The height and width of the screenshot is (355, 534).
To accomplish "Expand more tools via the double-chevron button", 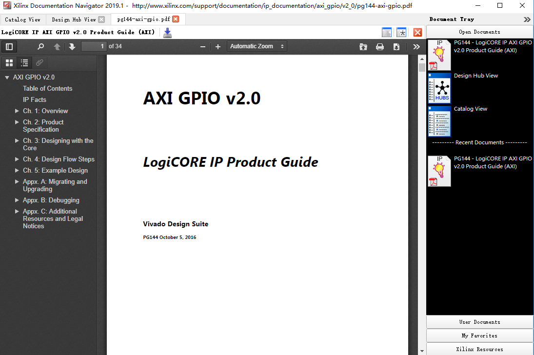I will [416, 46].
